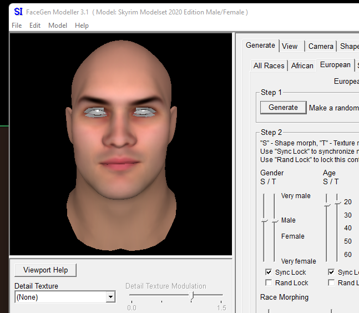Viewport: 359px width, 313px height.
Task: Click the 3D face model in viewport
Action: (x=121, y=144)
